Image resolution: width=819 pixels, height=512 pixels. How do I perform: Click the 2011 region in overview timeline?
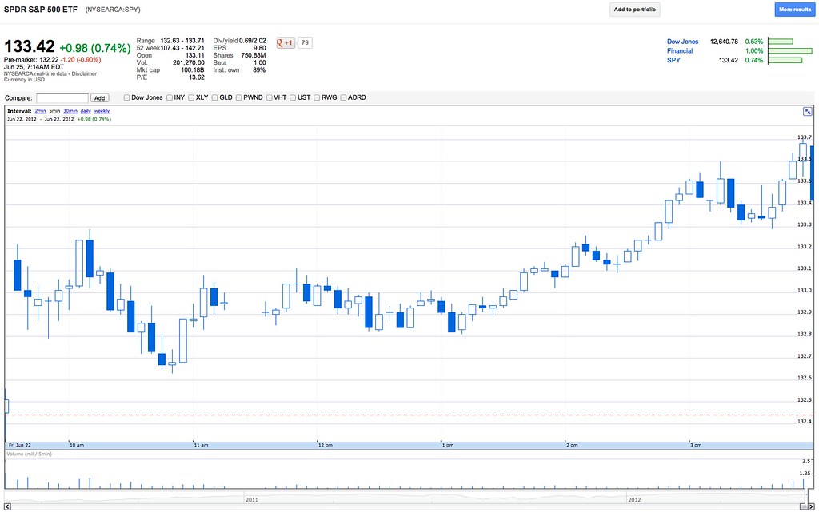coord(251,499)
